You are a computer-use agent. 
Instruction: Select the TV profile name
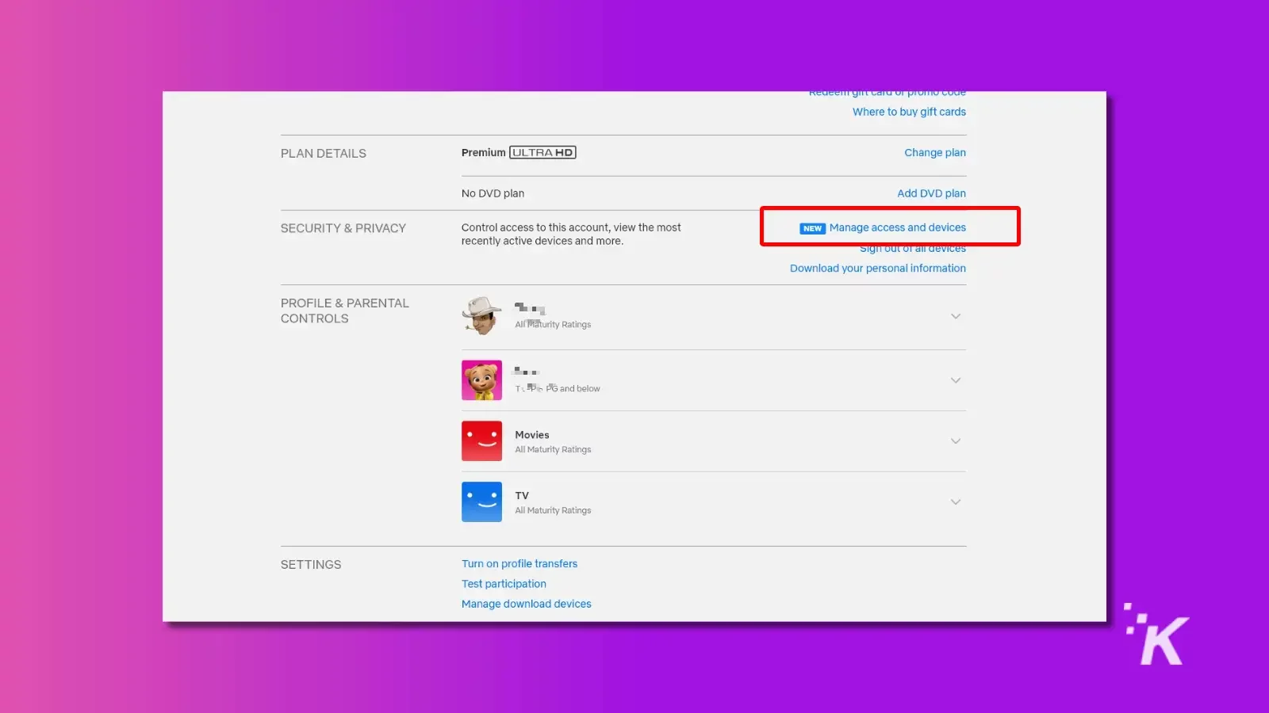coord(522,496)
